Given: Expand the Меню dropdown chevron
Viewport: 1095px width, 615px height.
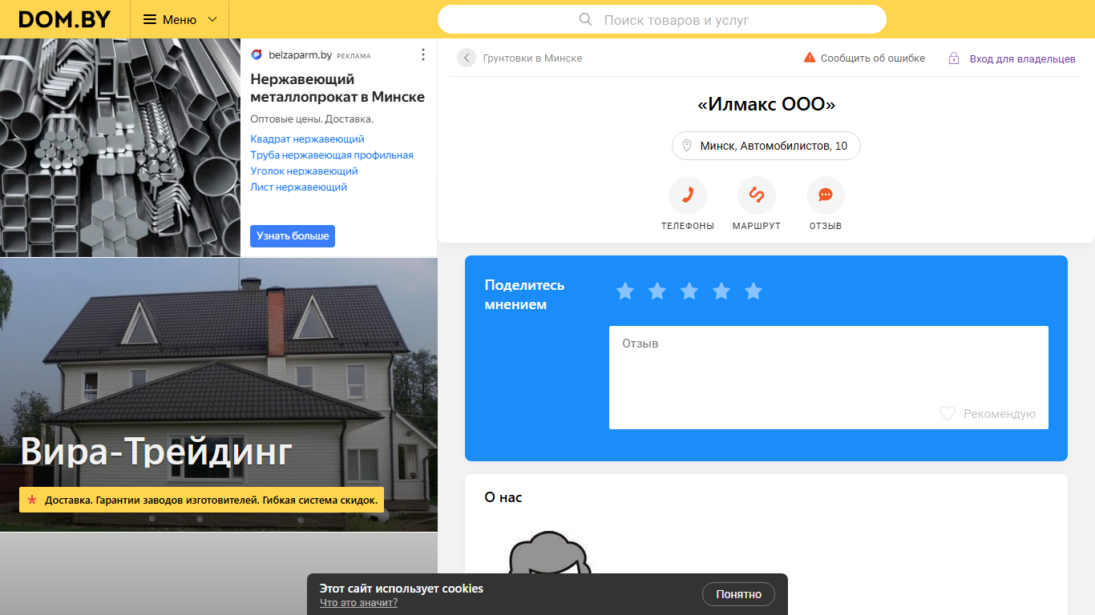Looking at the screenshot, I should 212,19.
